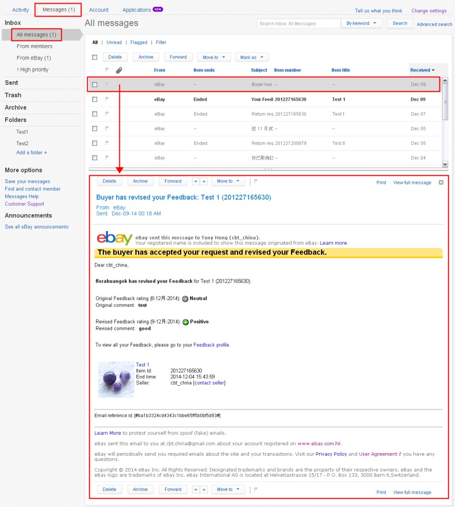Click the Search button
Image resolution: width=455 pixels, height=507 pixels.
click(399, 23)
